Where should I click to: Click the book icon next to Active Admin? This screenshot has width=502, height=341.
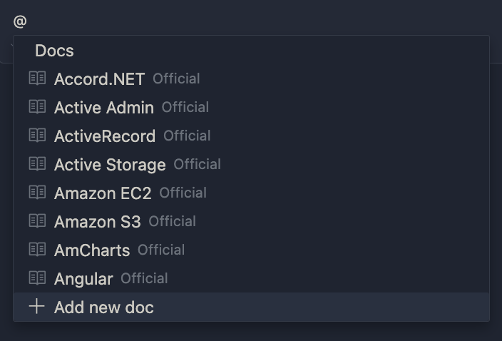38,106
